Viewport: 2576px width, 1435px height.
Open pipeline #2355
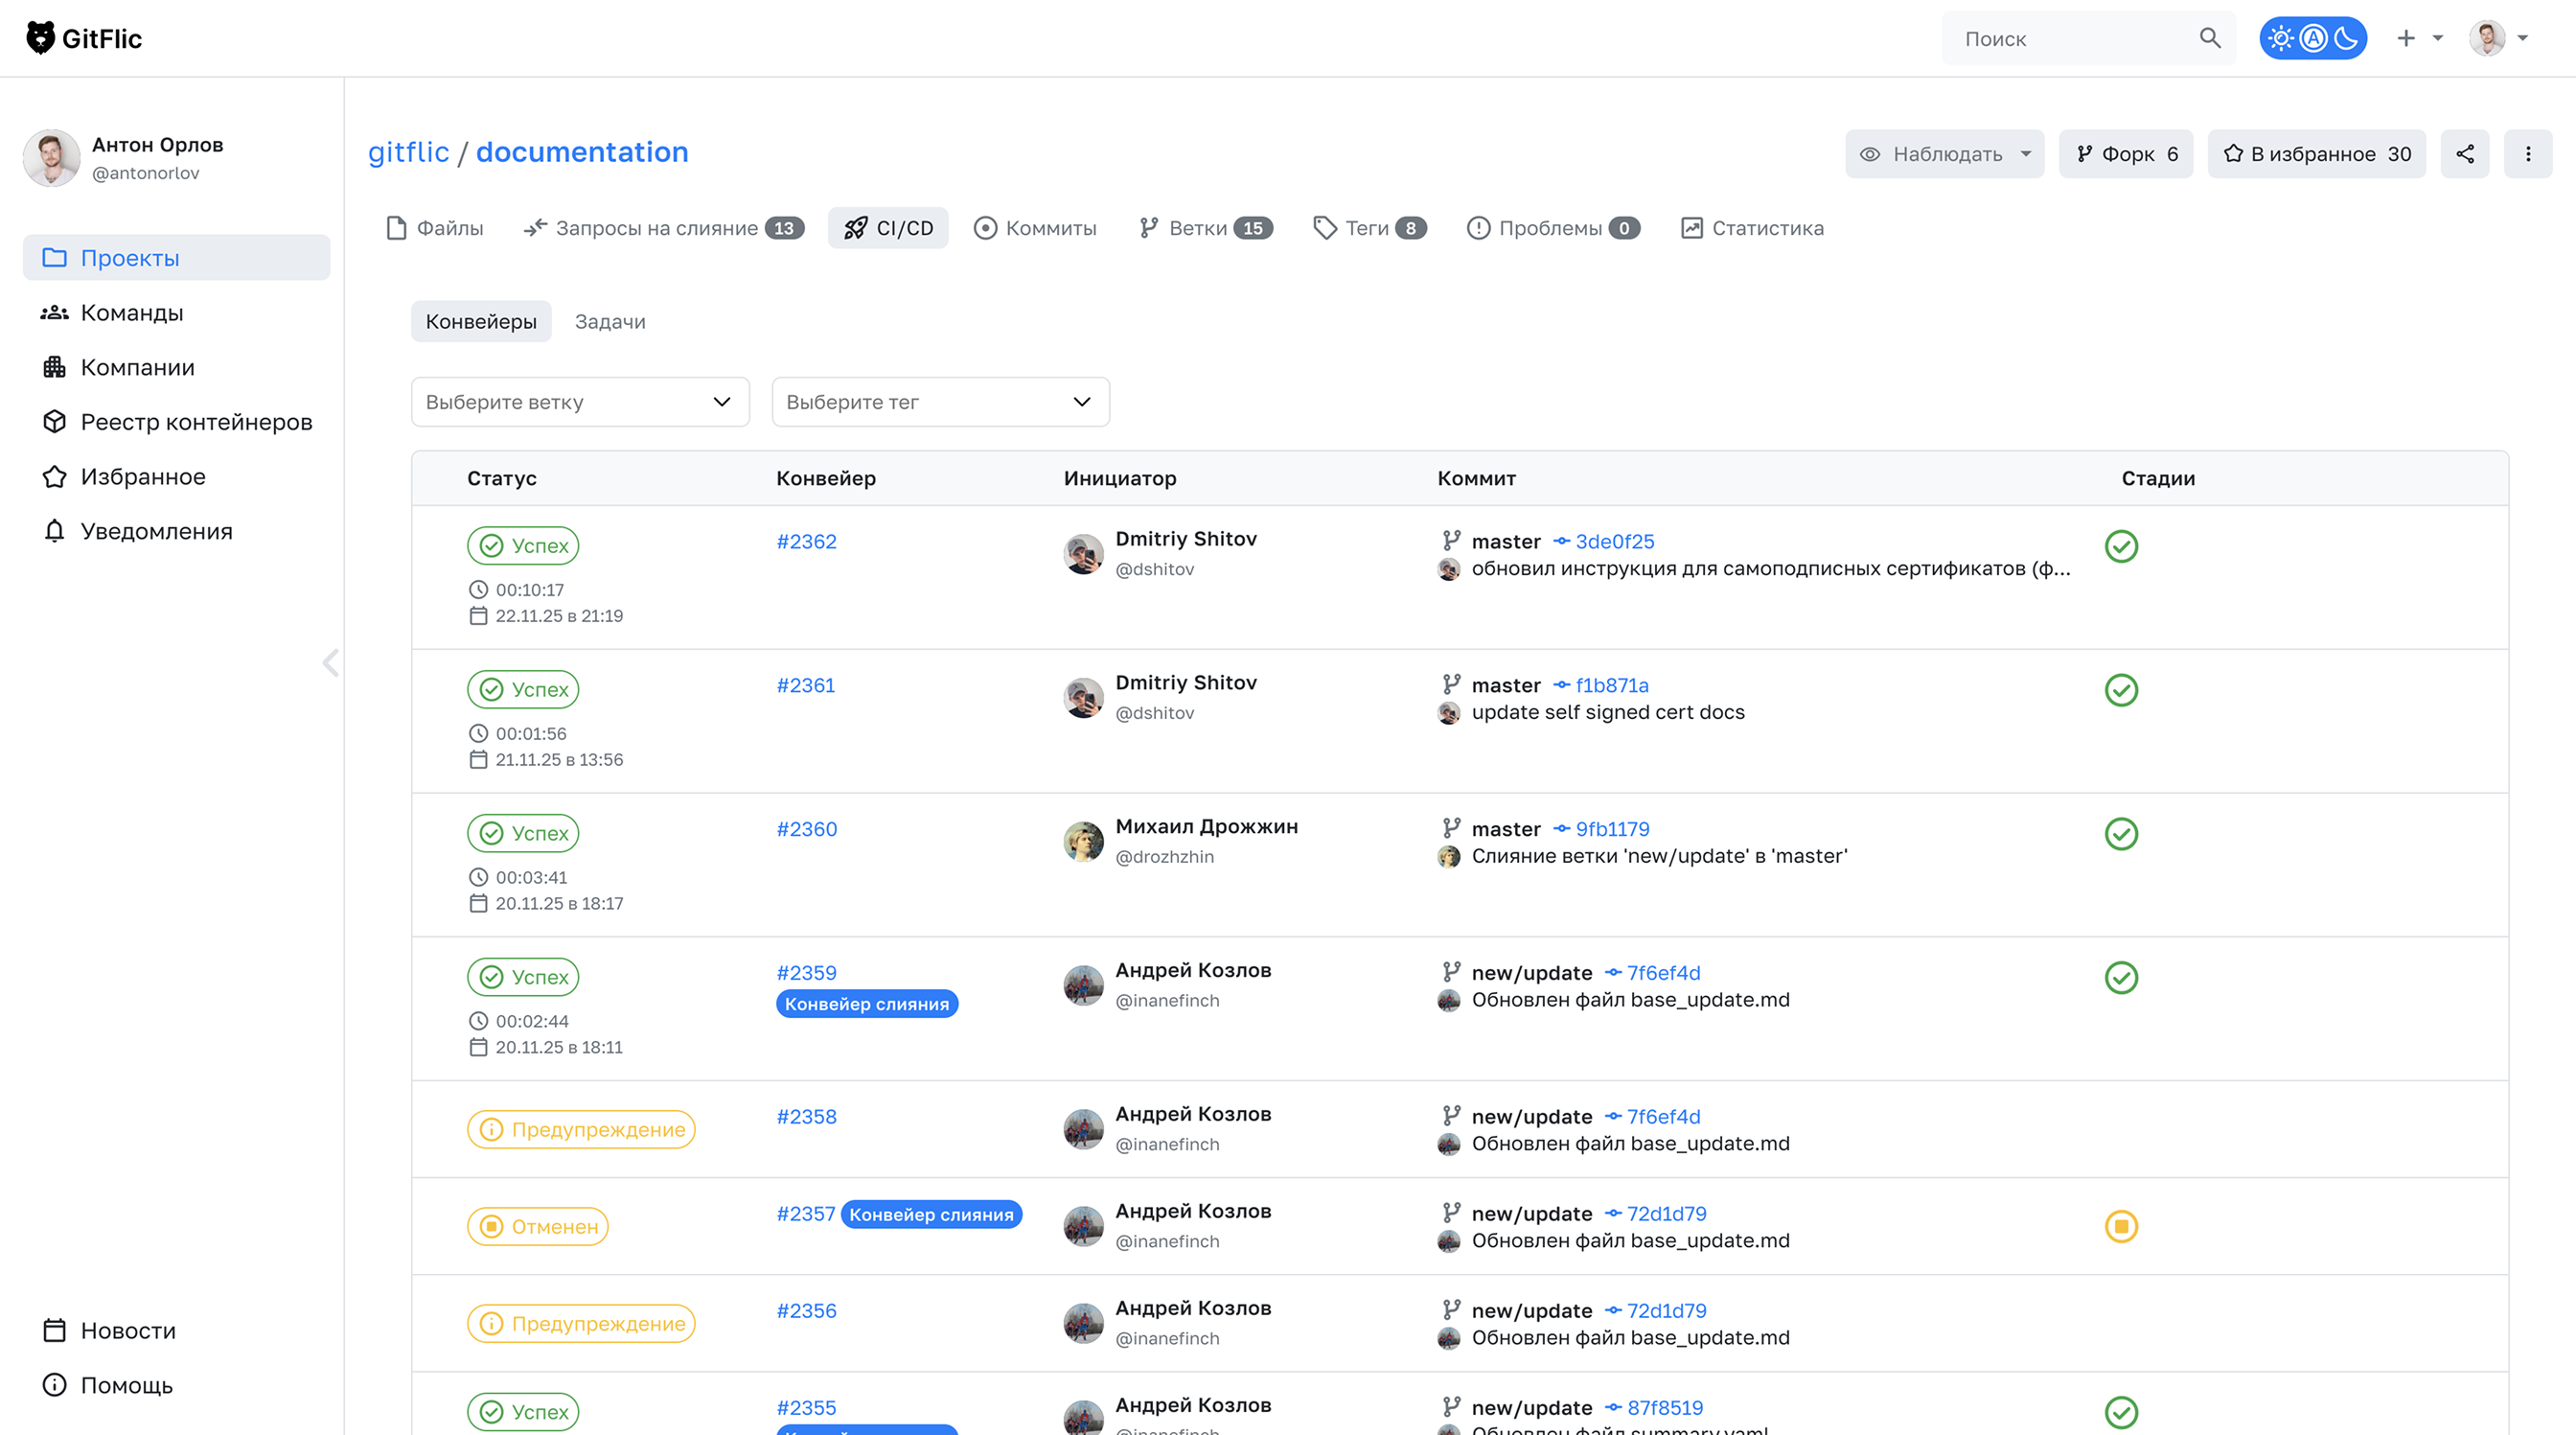806,1407
